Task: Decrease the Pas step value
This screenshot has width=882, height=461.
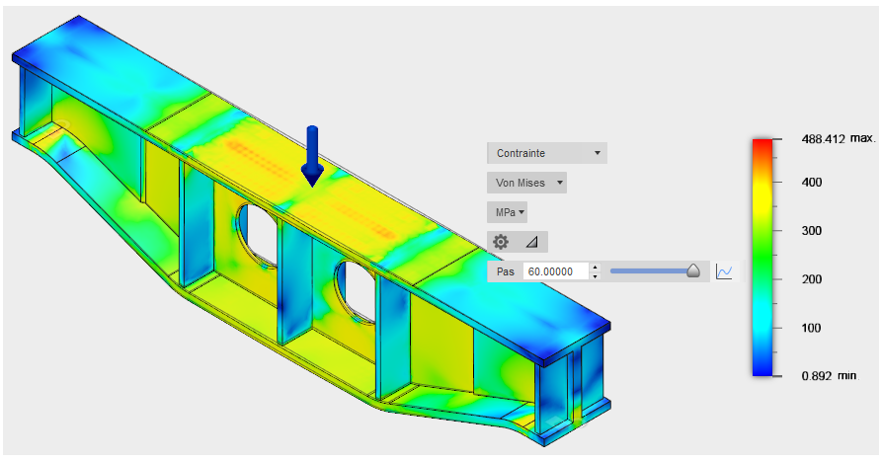Action: coord(596,276)
